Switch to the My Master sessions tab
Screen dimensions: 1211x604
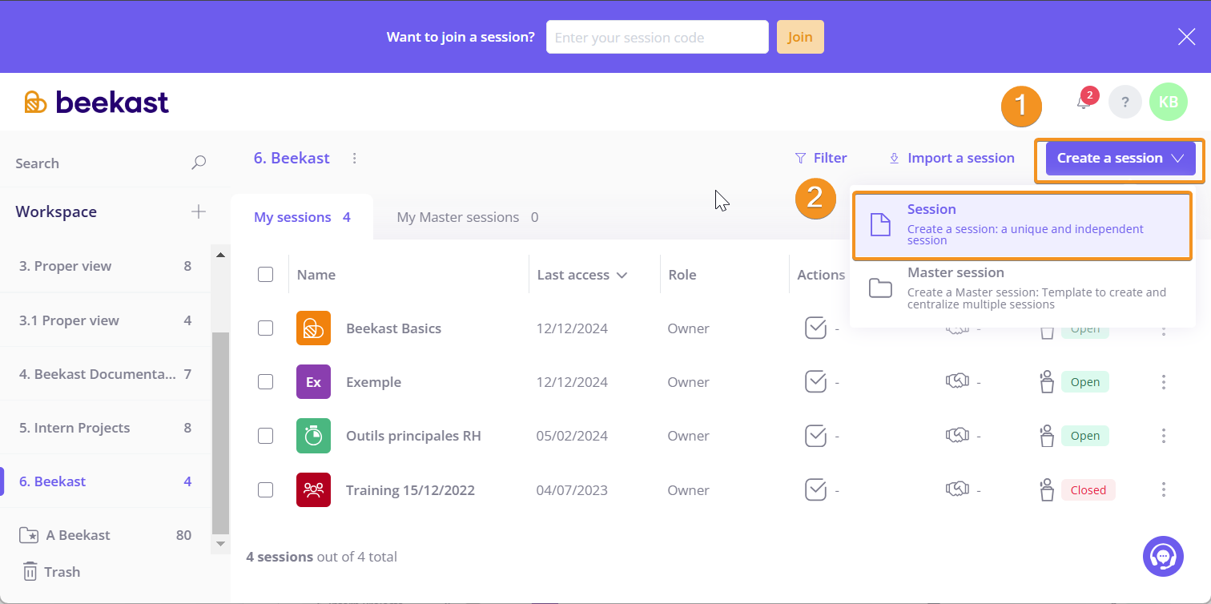467,217
